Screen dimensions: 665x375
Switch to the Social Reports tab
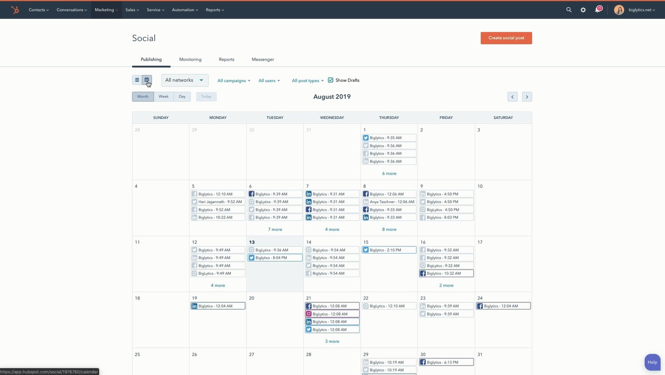[x=227, y=59]
